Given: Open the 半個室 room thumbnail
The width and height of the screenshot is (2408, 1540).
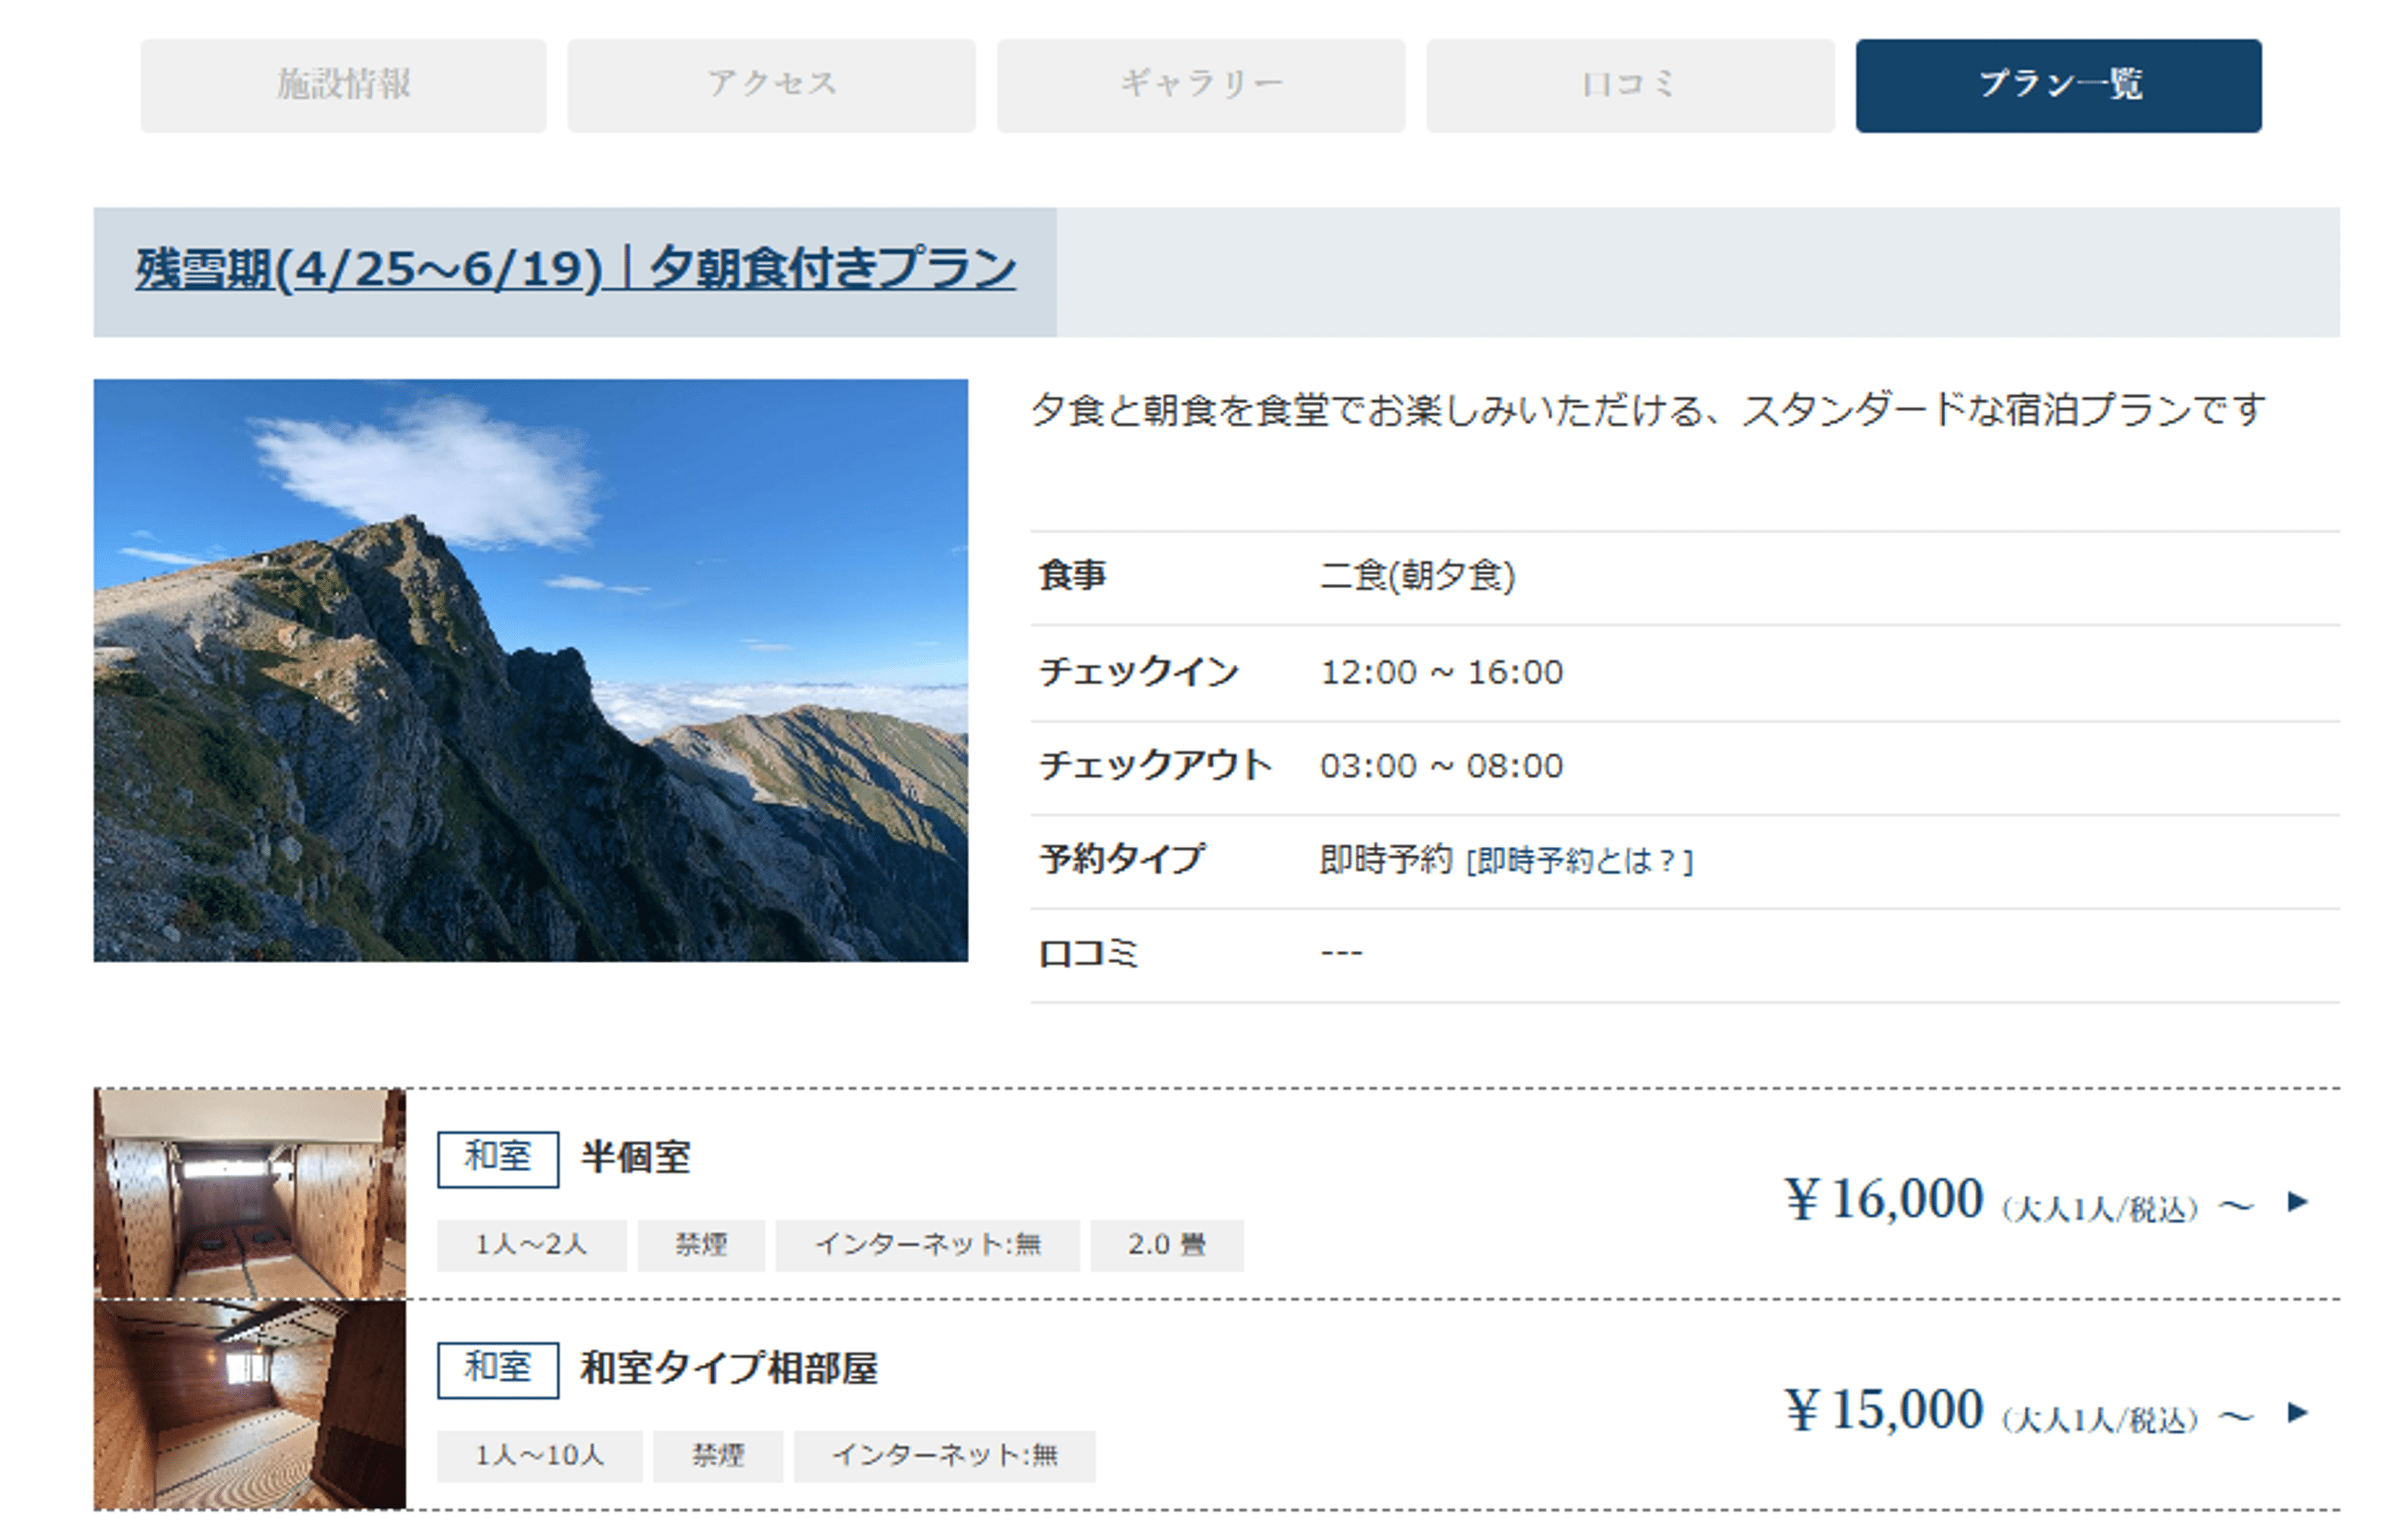Looking at the screenshot, I should click(250, 1193).
